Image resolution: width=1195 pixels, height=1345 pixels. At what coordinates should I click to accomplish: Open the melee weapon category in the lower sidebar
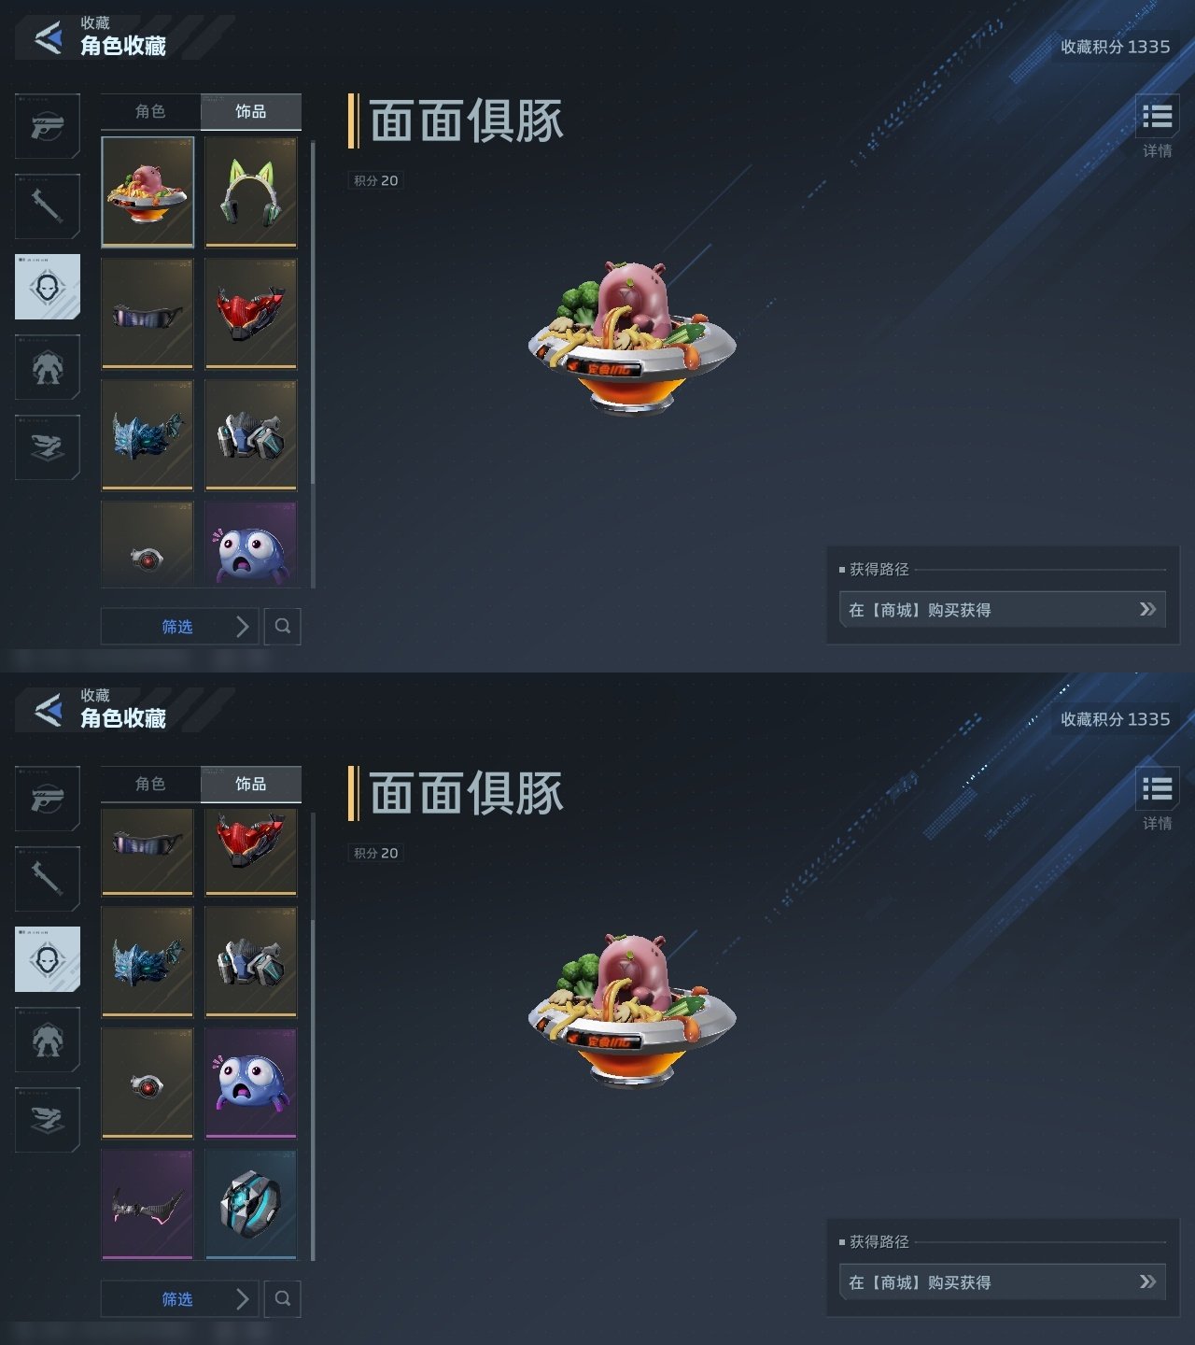pyautogui.click(x=48, y=878)
